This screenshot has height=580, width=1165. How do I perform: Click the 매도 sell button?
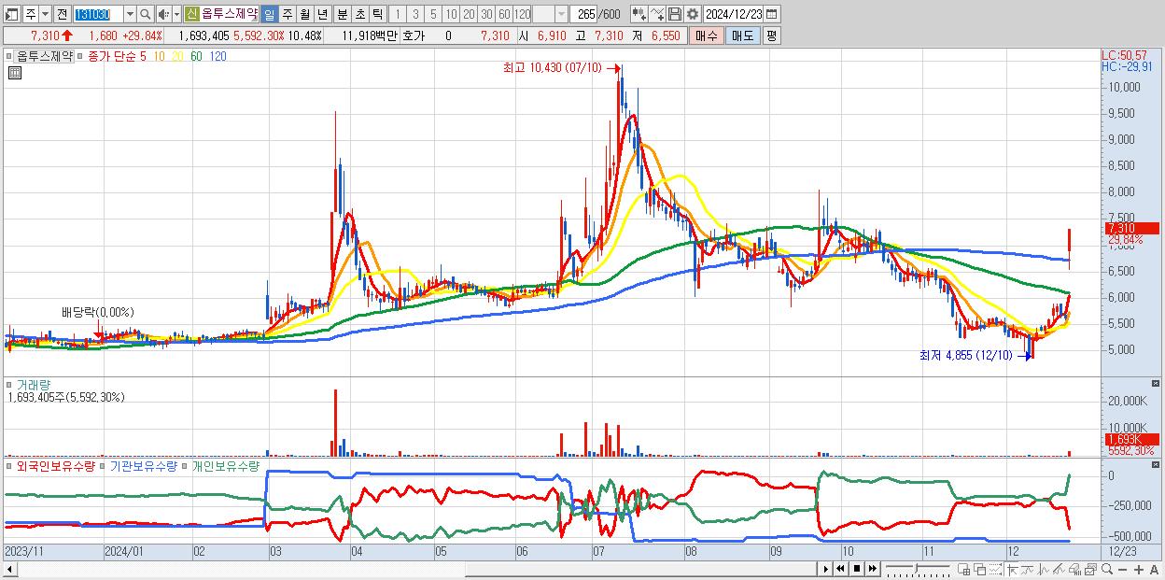(x=743, y=35)
